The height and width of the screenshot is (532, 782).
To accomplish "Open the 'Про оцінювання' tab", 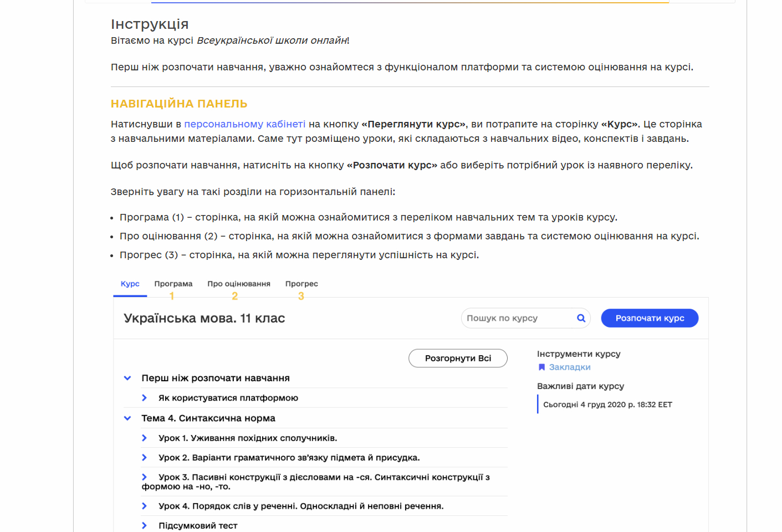I will [239, 284].
